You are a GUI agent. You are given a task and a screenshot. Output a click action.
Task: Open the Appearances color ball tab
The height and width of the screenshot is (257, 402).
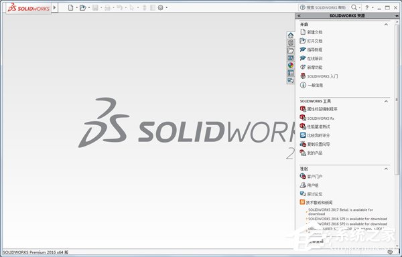[291, 66]
